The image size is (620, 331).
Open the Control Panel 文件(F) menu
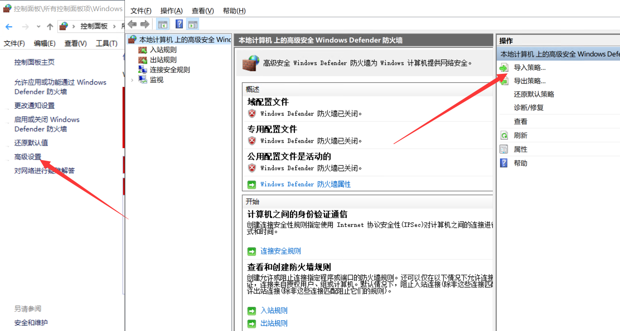[14, 43]
